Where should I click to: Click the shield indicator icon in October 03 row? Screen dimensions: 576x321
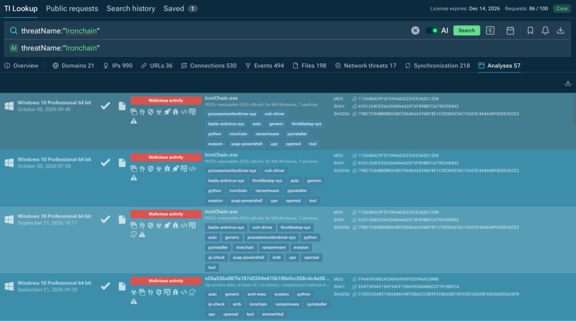[151, 168]
